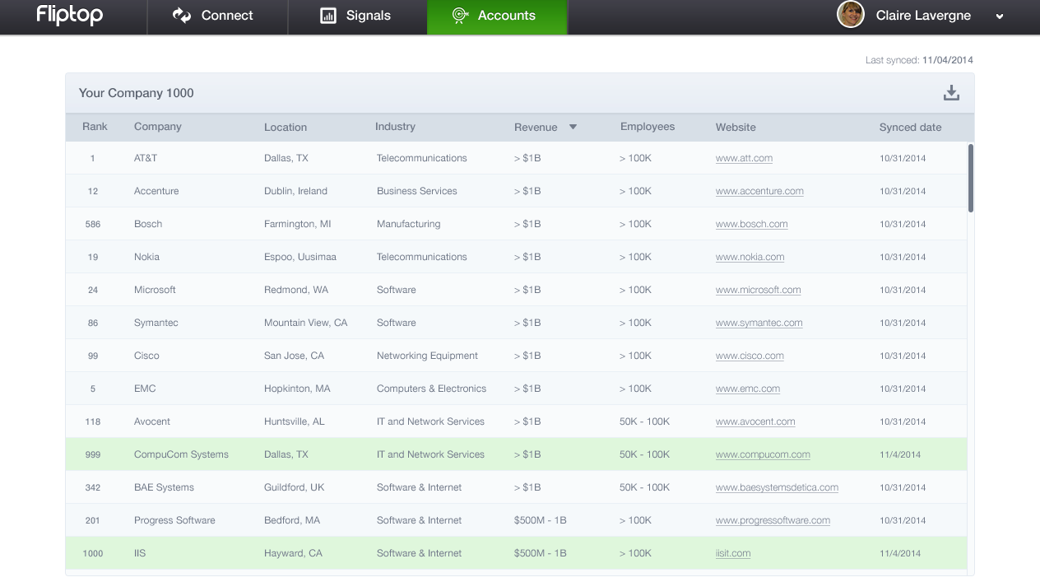1040x582 pixels.
Task: Download the Company 1000 list
Action: pos(951,93)
